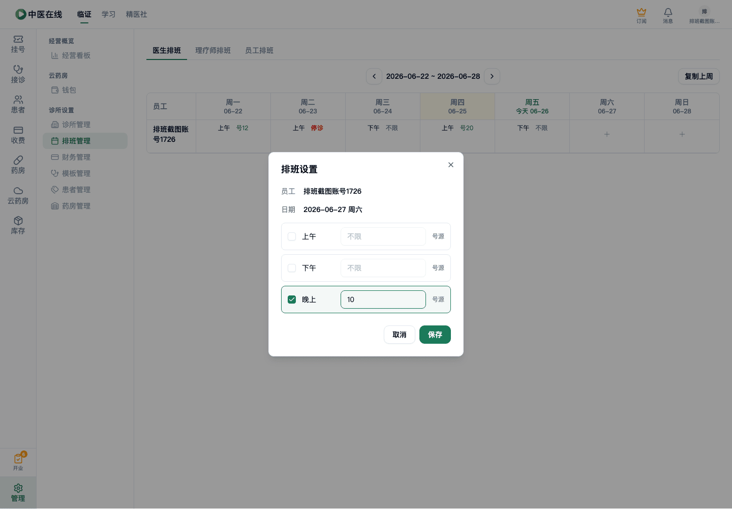Open 诊所管理 in the side menu
732x509 pixels.
coord(85,125)
